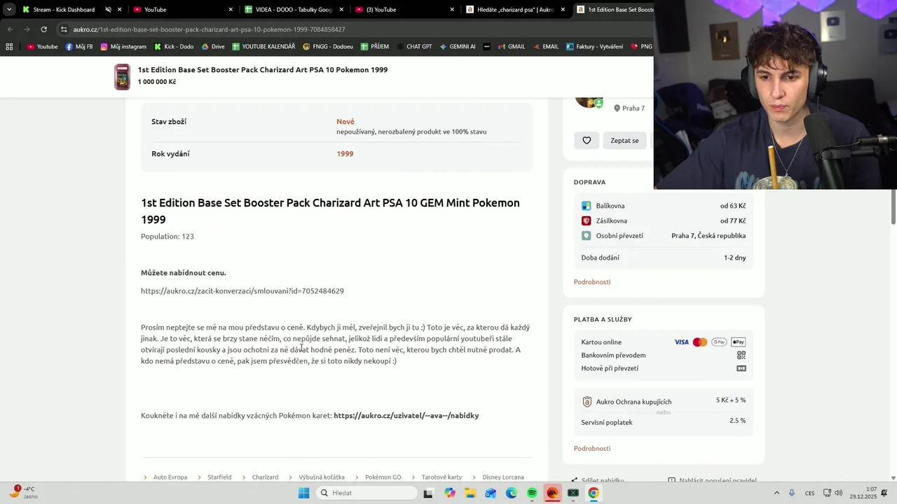Screen dimensions: 897x504
Task: Close the VIDEA - DODO tab
Action: 341,10
